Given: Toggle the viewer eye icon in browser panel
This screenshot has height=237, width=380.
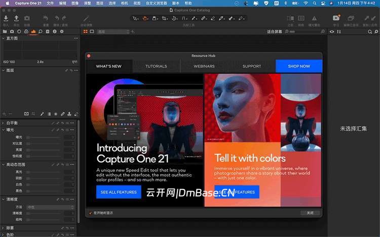Looking at the screenshot, I should pyautogui.click(x=332, y=32).
